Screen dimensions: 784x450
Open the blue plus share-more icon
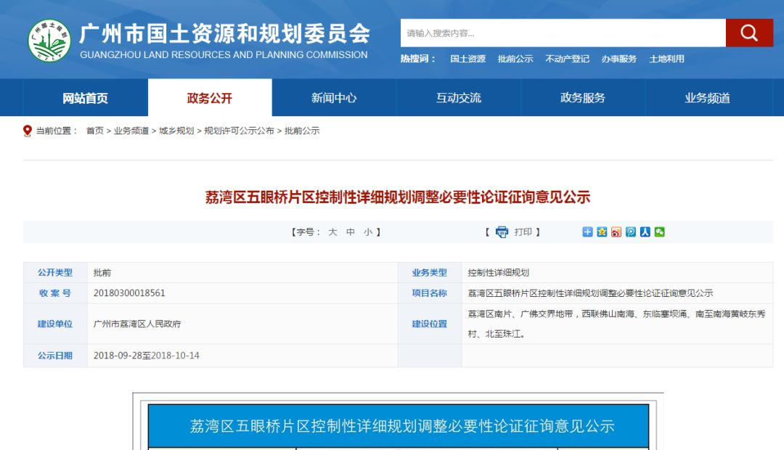(x=587, y=232)
